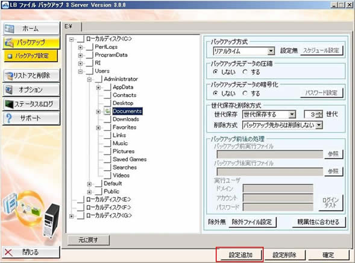The height and width of the screenshot is (263, 355).
Task: Increase the 世代 count spinner
Action: 319,113
